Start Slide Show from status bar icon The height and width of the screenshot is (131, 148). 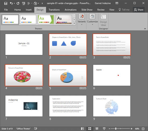click(104, 129)
